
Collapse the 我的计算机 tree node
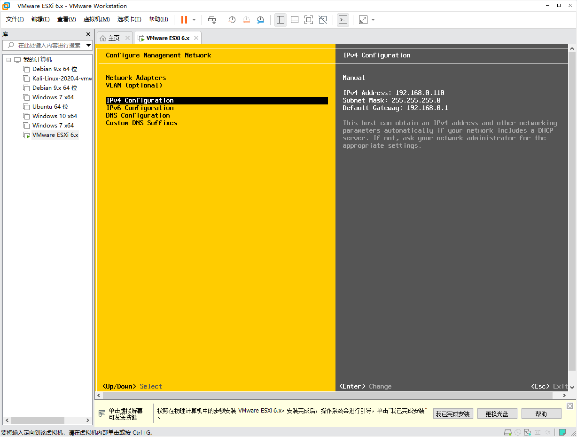(8, 60)
